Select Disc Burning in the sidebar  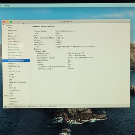[x=14, y=50]
